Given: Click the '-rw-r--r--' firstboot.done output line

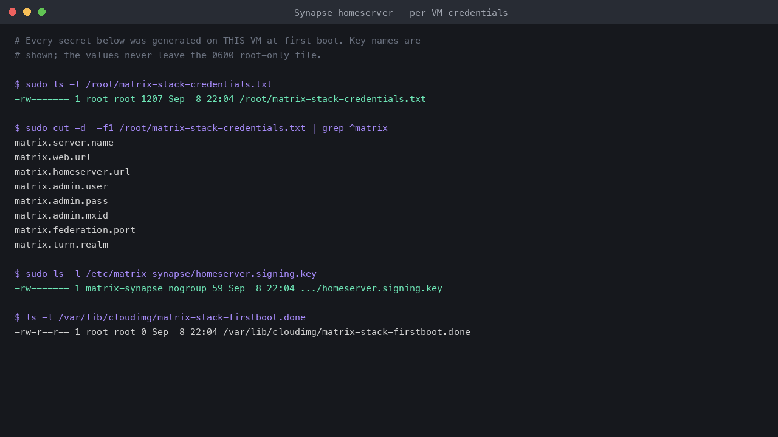Looking at the screenshot, I should pyautogui.click(x=243, y=332).
